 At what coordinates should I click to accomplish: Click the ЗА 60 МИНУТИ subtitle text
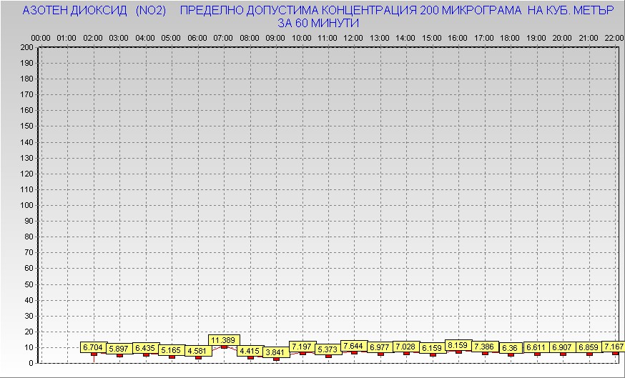318,23
